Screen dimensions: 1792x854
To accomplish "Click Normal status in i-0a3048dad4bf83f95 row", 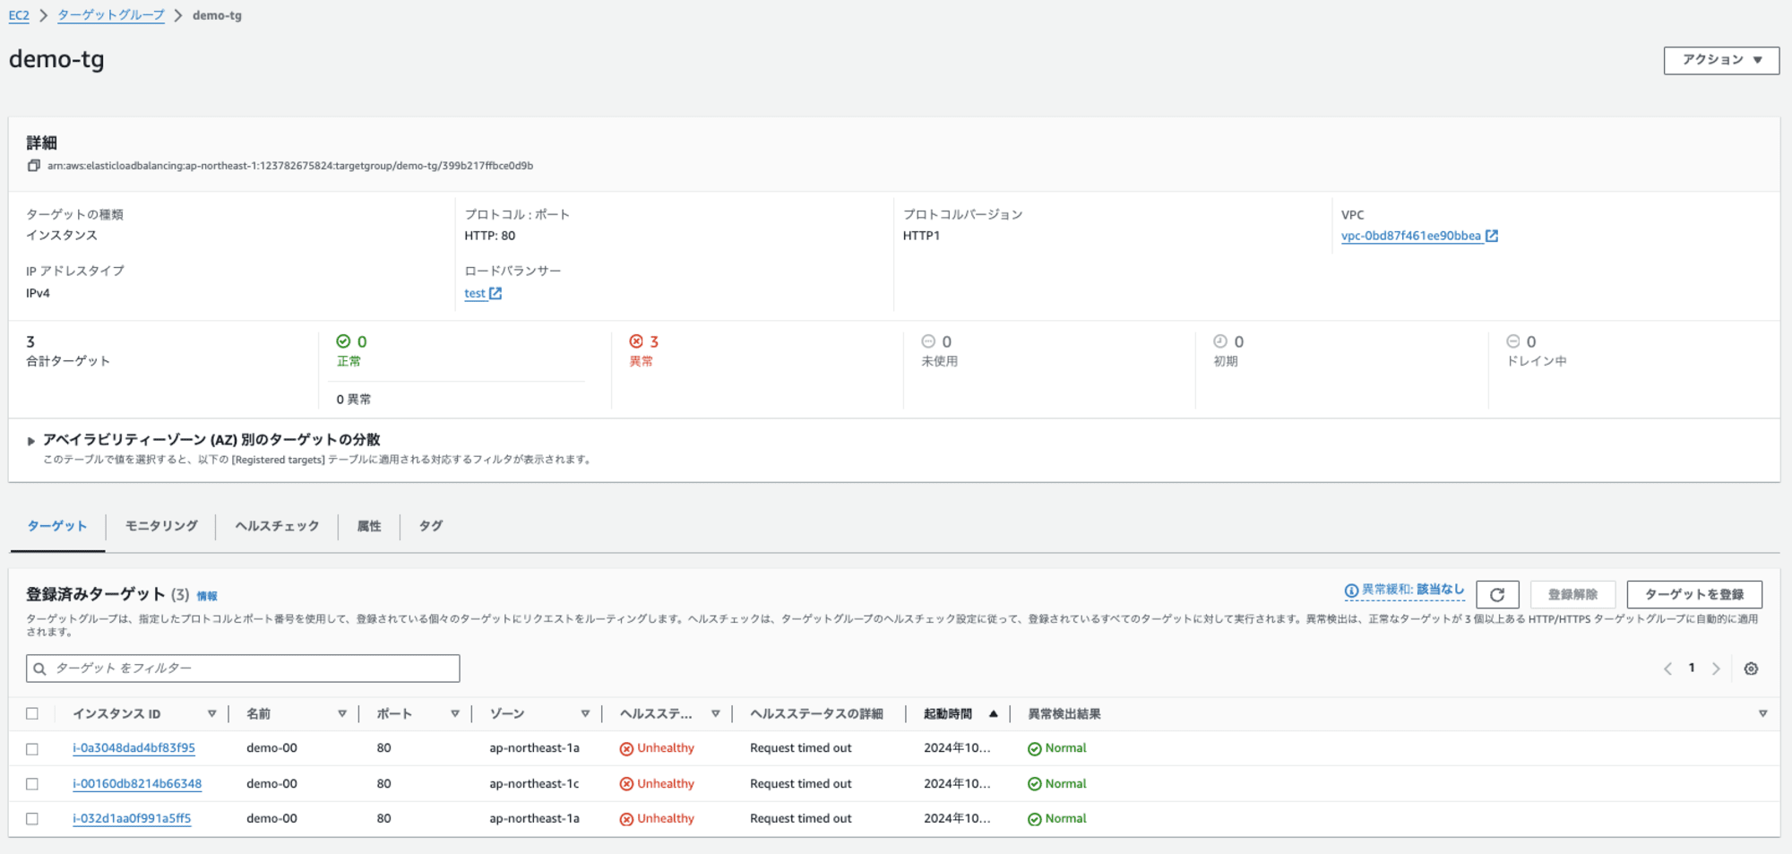I will 1056,748.
